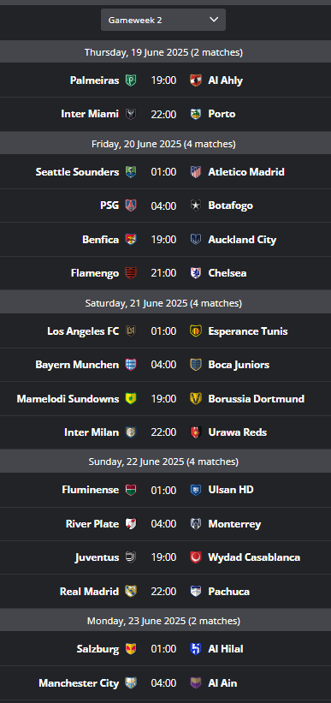Click the Manchester City crest

pos(131,683)
